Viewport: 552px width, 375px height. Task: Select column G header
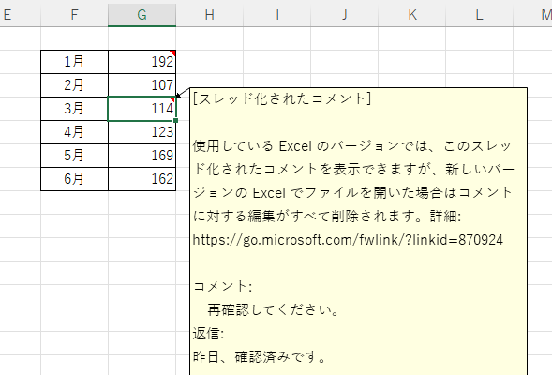pos(142,14)
